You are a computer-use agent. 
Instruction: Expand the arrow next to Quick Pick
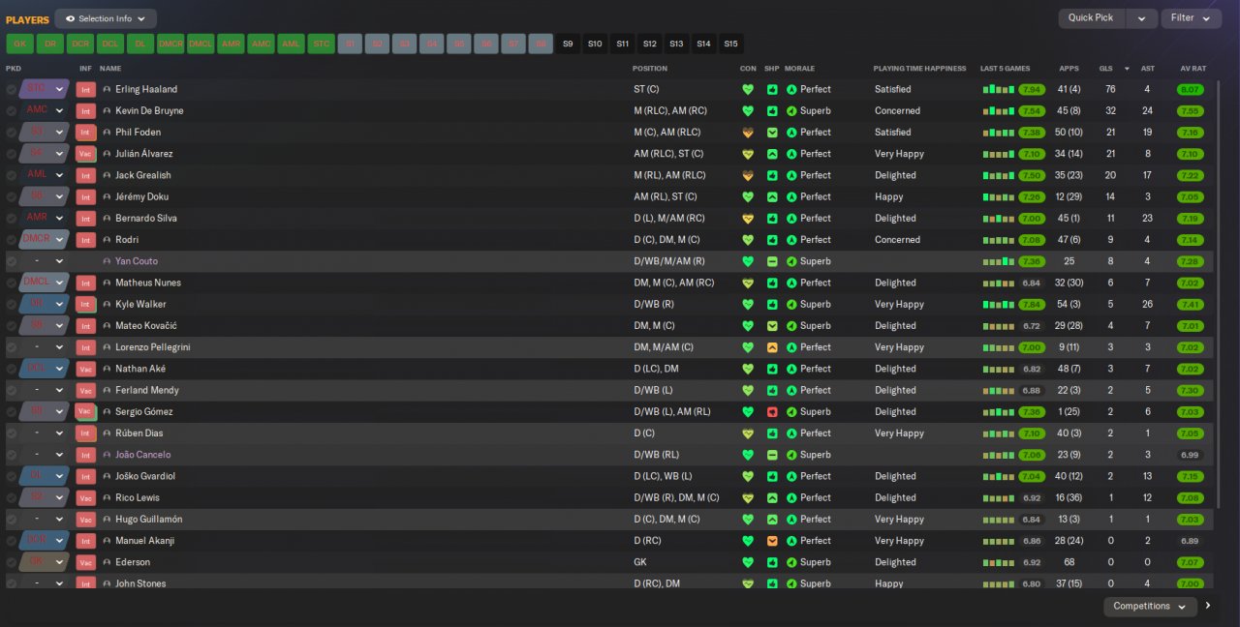(1142, 18)
